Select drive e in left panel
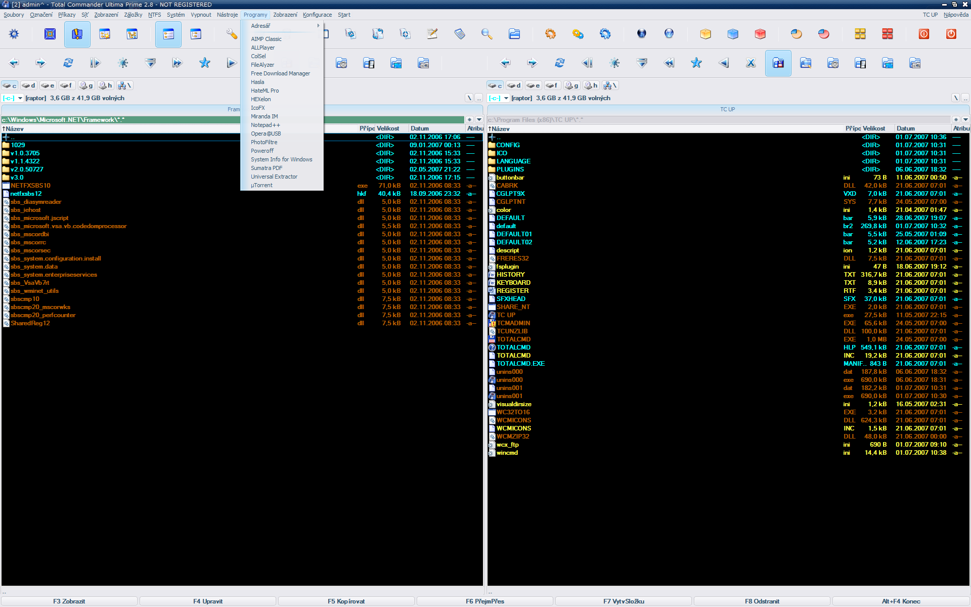The width and height of the screenshot is (971, 607). [48, 85]
